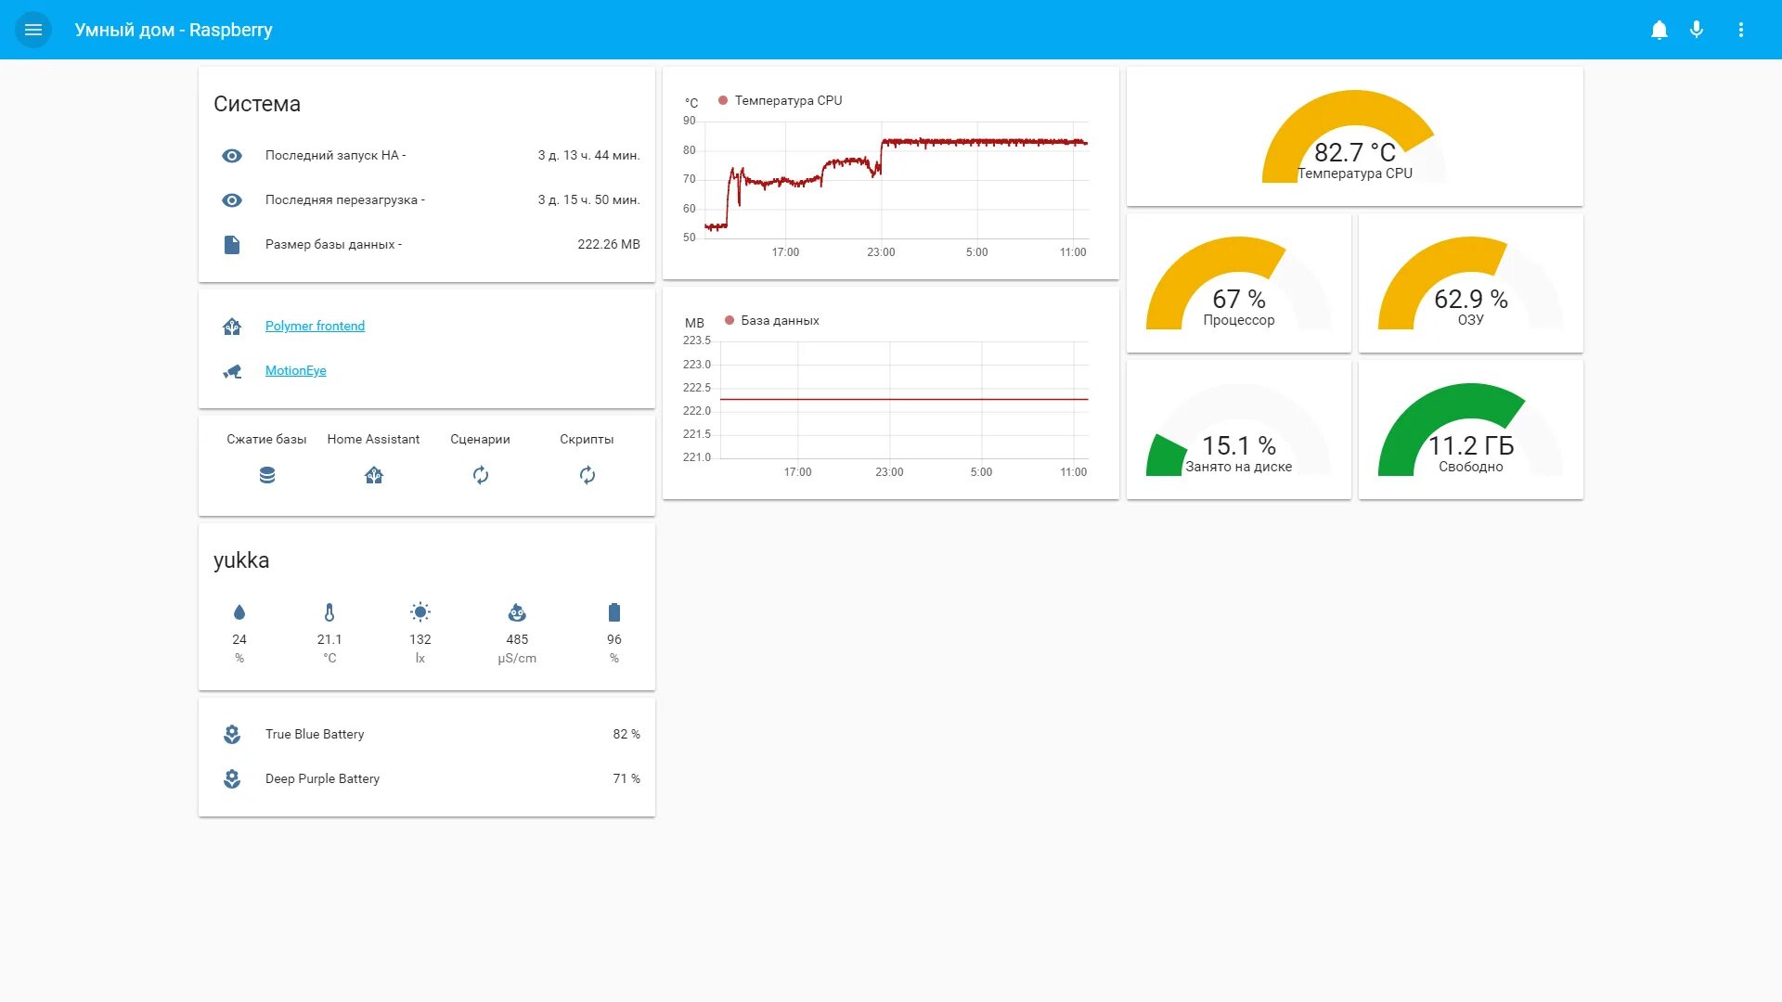1782x1002 pixels.
Task: Toggle the Температура CPU legend dot
Action: pos(723,100)
